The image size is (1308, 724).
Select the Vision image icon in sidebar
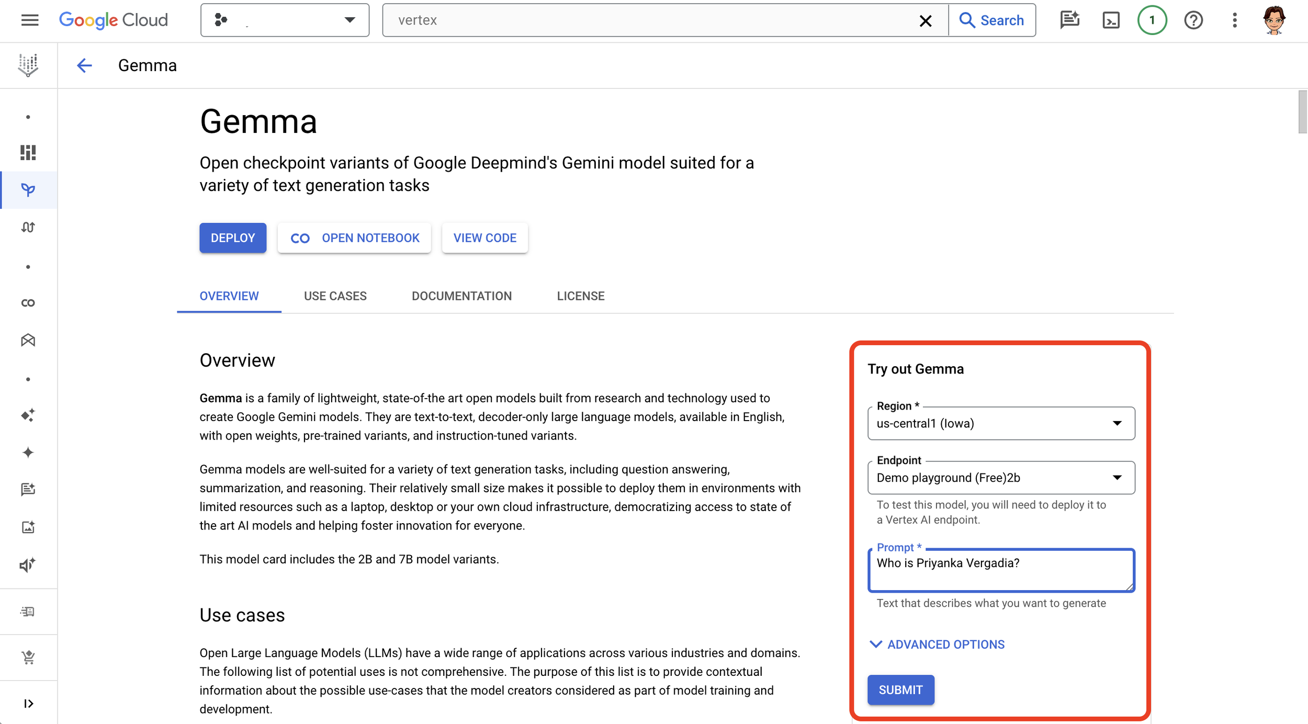tap(28, 527)
